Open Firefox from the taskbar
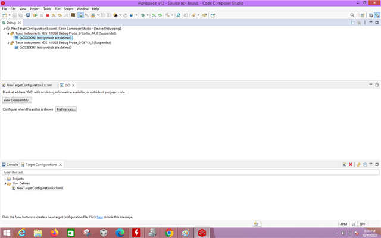The image size is (381, 238). click(x=54, y=233)
